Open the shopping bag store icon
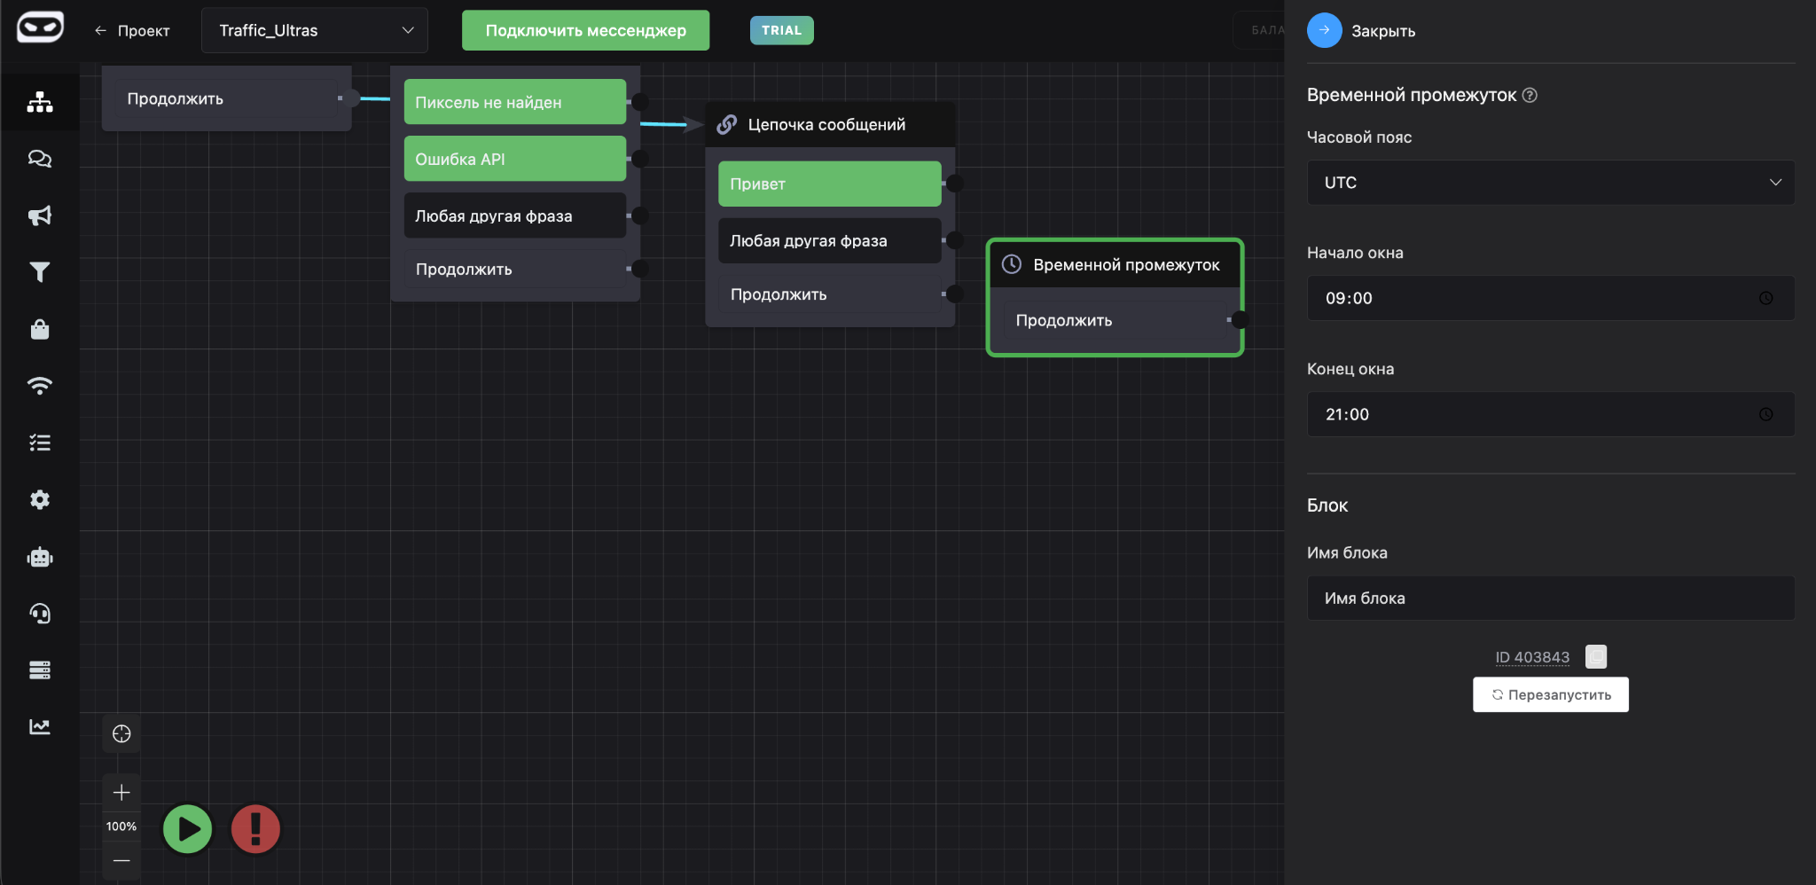The width and height of the screenshot is (1816, 885). [x=40, y=329]
